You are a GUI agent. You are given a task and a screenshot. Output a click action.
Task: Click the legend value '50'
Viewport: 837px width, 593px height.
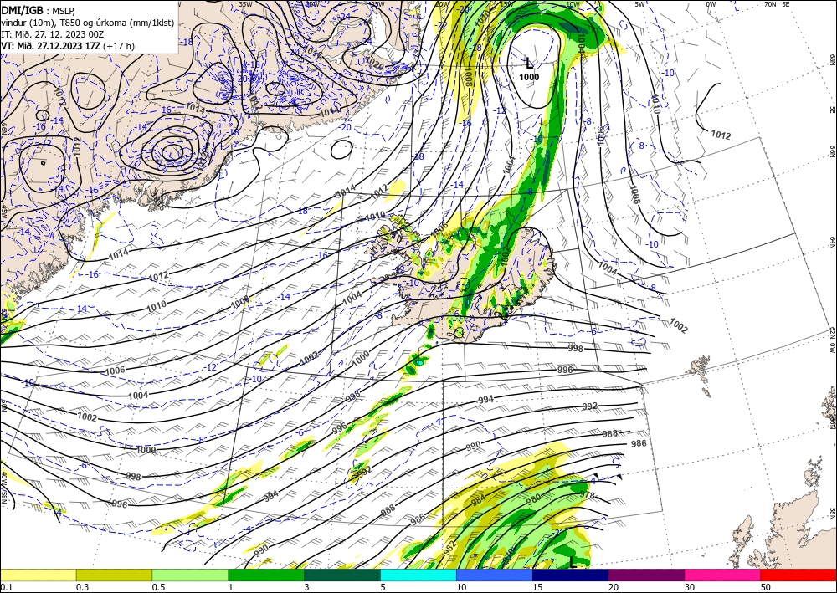click(x=766, y=587)
